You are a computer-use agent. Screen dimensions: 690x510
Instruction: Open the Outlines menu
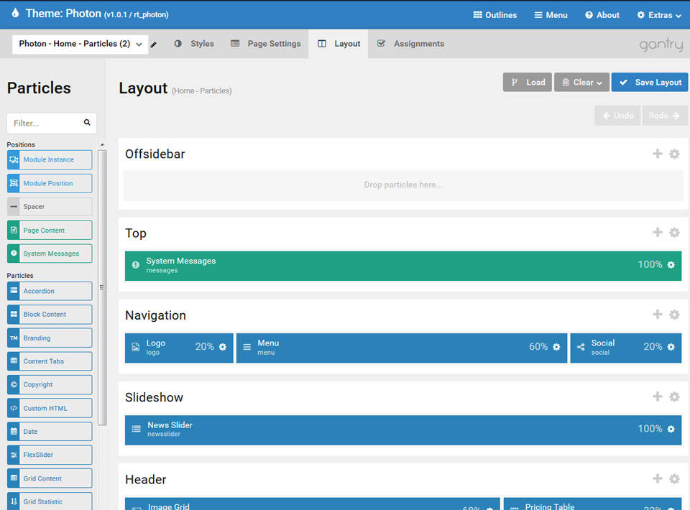point(495,15)
